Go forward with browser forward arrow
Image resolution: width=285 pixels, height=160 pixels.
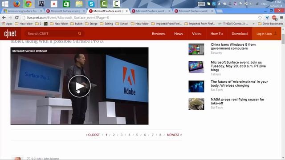10,18
